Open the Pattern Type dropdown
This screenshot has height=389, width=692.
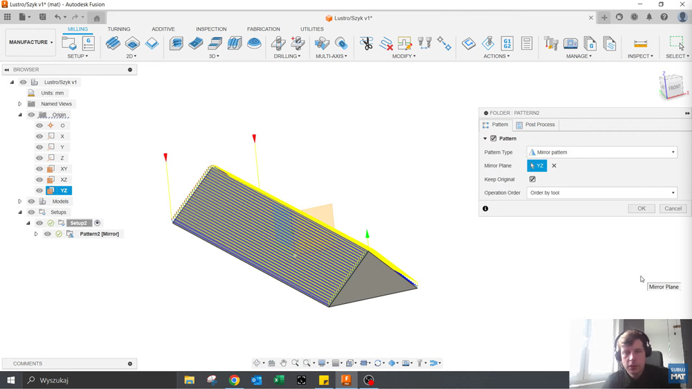[x=601, y=152]
